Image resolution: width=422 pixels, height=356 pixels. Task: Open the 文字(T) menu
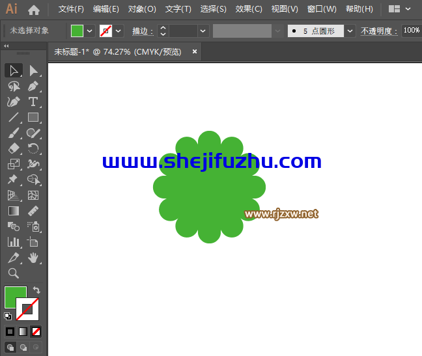178,9
